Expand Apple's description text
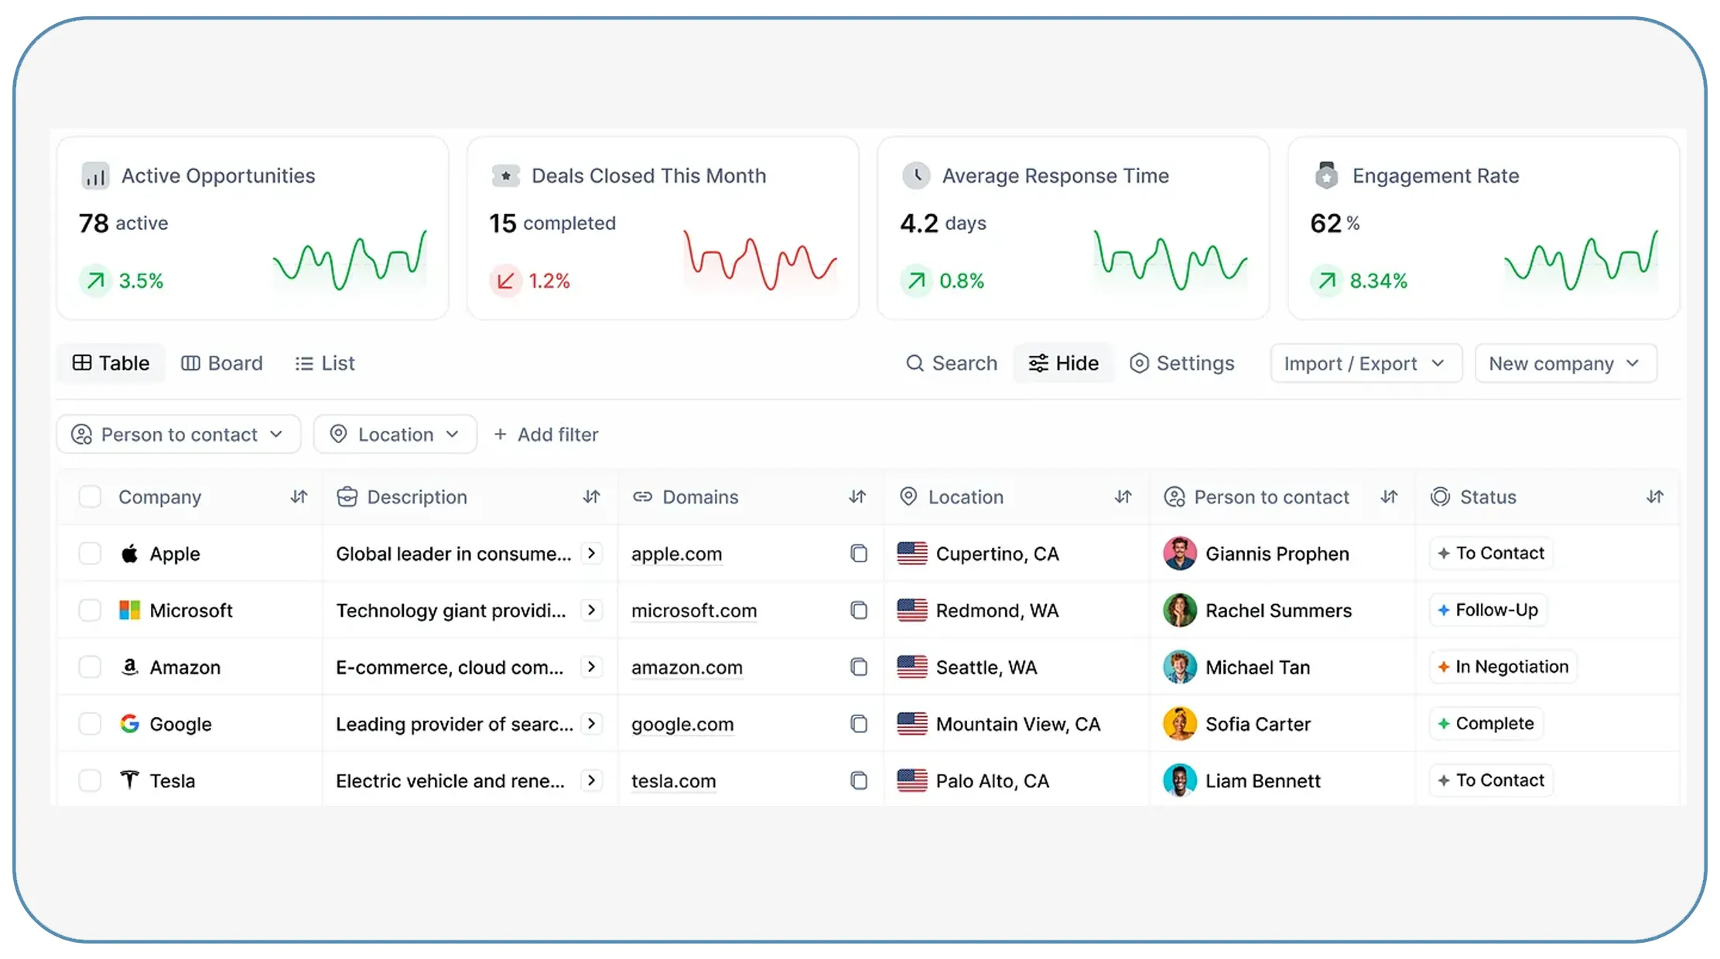 click(x=592, y=553)
